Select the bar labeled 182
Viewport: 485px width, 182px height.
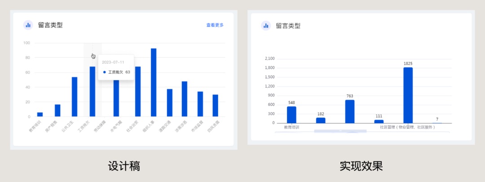click(x=321, y=120)
